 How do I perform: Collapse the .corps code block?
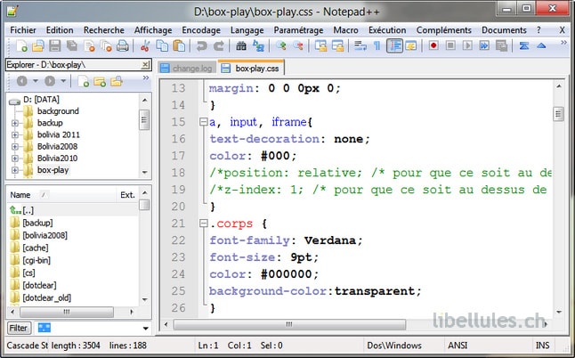pos(203,223)
